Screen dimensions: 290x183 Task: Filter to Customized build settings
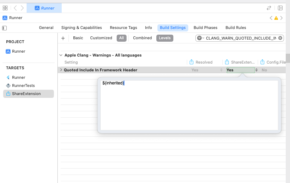tap(101, 38)
